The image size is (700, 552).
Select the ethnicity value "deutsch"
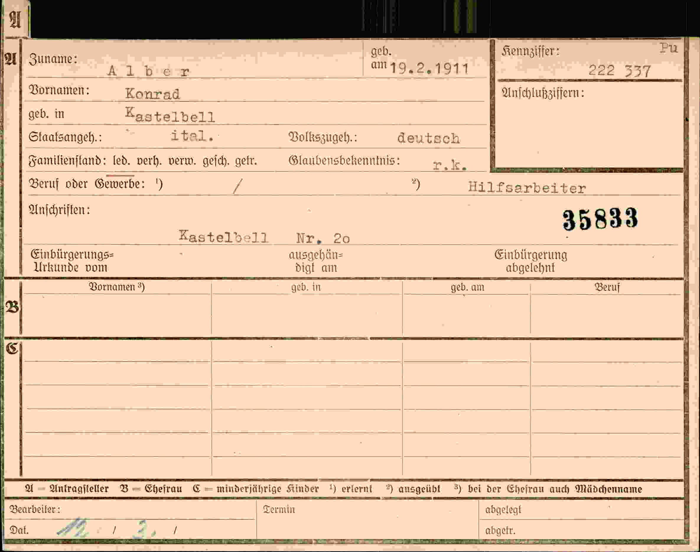[428, 138]
